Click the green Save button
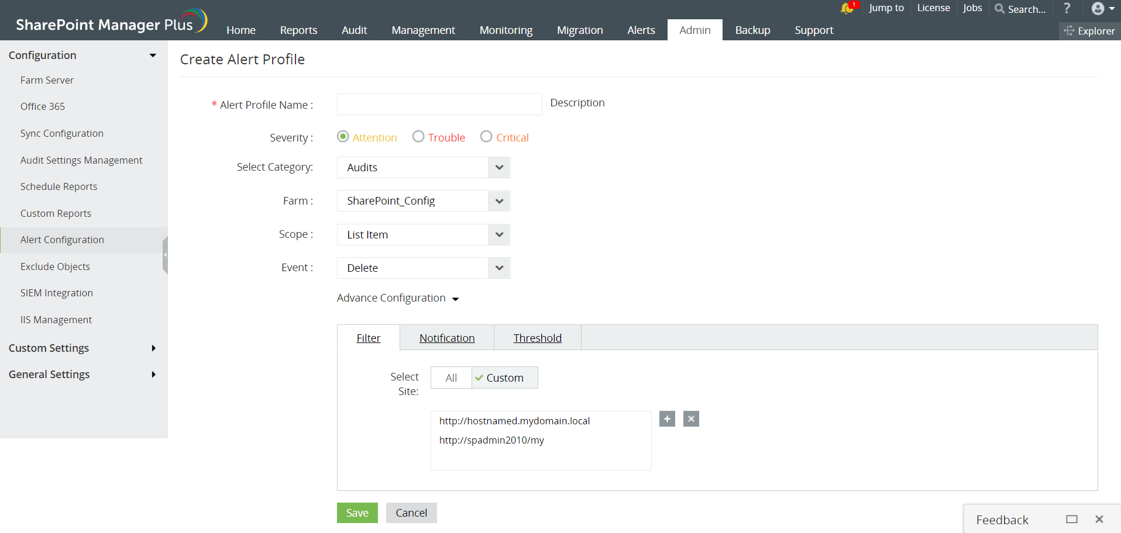This screenshot has width=1121, height=533. click(x=357, y=513)
